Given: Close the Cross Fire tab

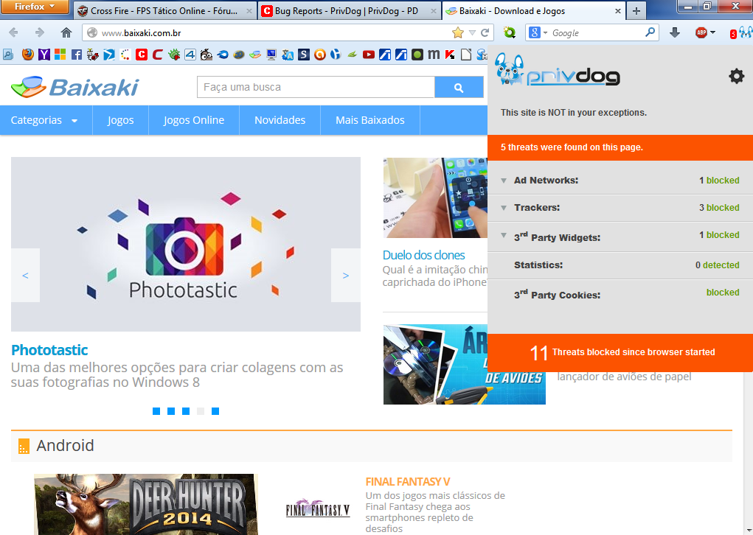Looking at the screenshot, I should click(x=249, y=10).
